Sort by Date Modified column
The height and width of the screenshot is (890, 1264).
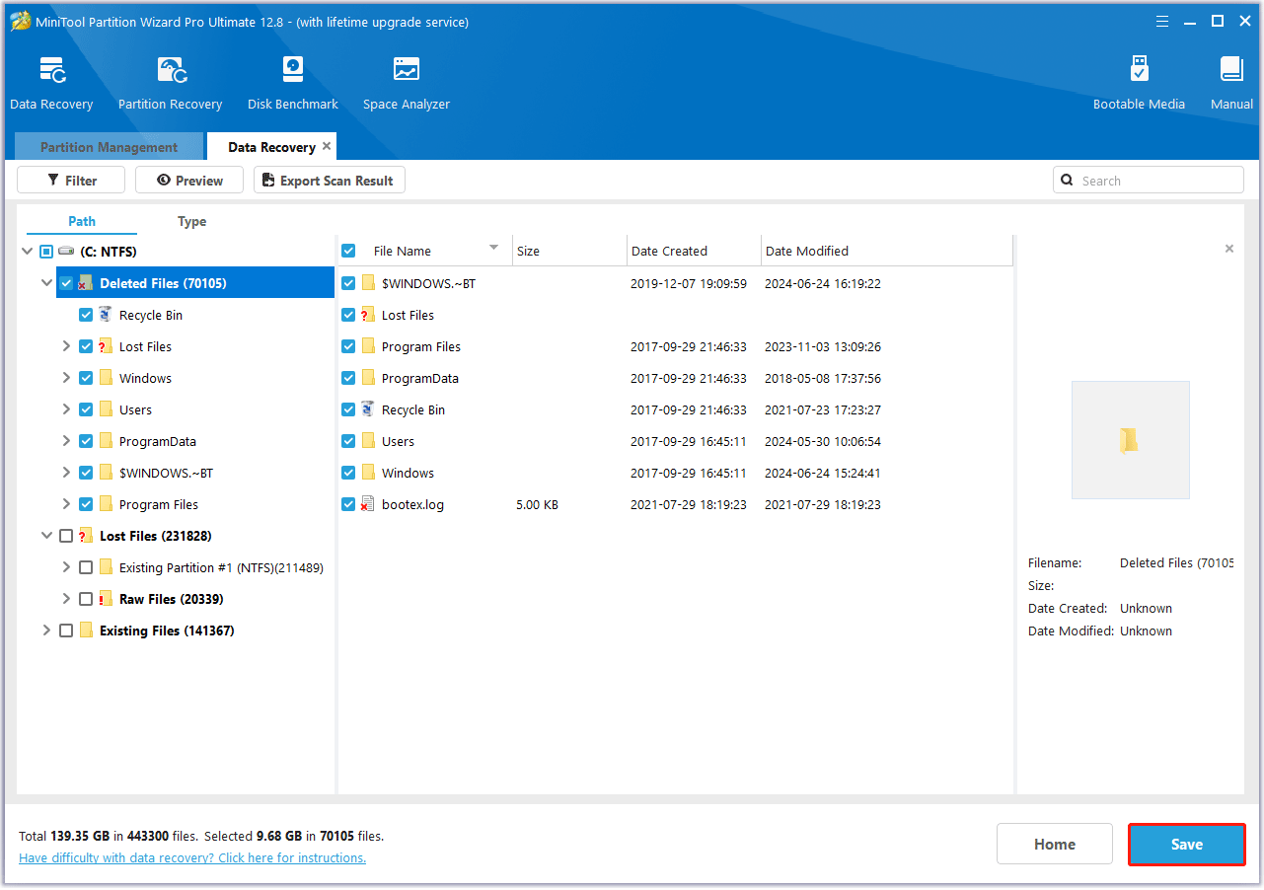tap(886, 251)
